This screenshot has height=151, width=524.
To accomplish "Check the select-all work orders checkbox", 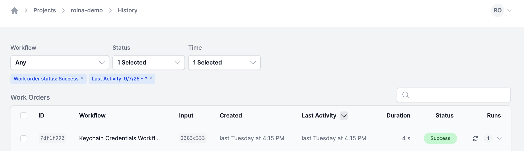I will click(x=24, y=116).
